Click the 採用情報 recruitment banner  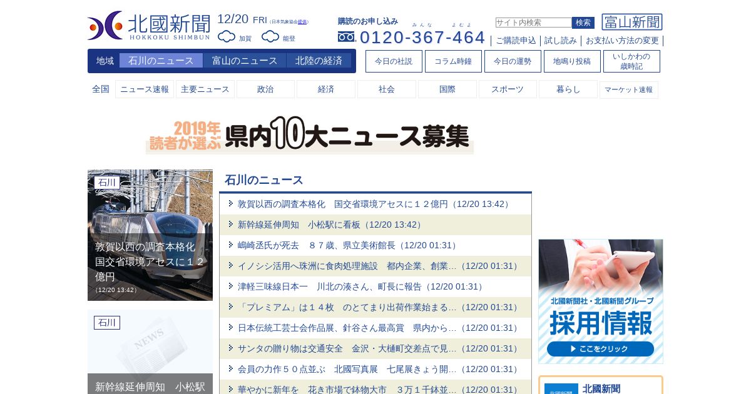[x=601, y=301]
